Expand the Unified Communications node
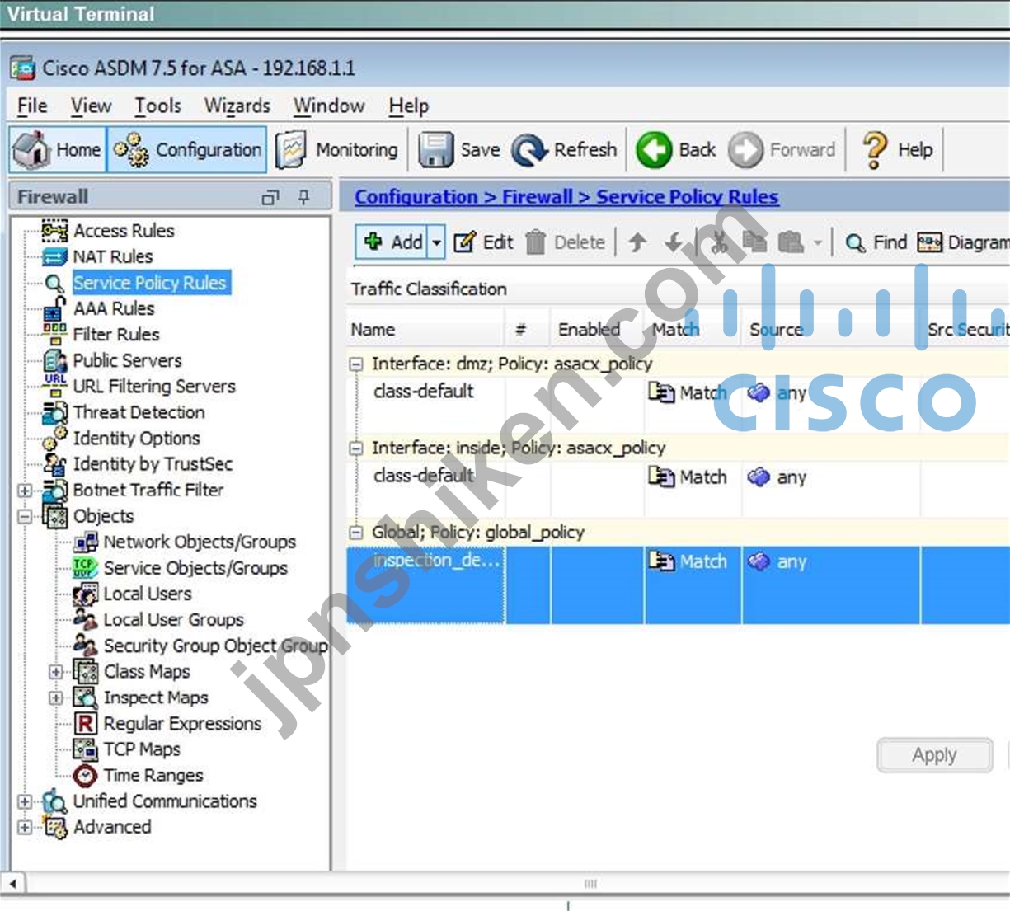This screenshot has width=1010, height=911. 25,801
